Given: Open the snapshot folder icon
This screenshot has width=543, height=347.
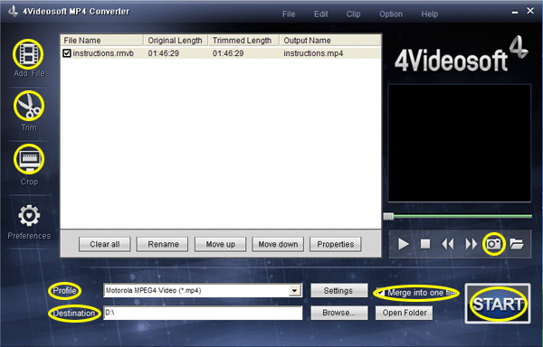Looking at the screenshot, I should [517, 244].
